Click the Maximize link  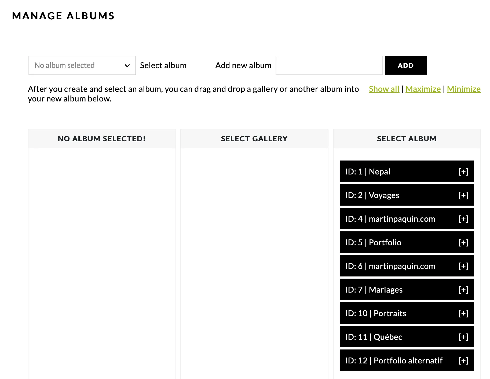coord(423,89)
